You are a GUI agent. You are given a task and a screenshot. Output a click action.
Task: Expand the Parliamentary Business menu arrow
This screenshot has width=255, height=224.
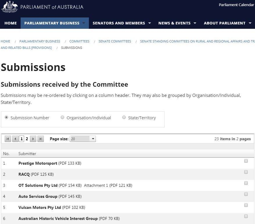[x=84, y=23]
